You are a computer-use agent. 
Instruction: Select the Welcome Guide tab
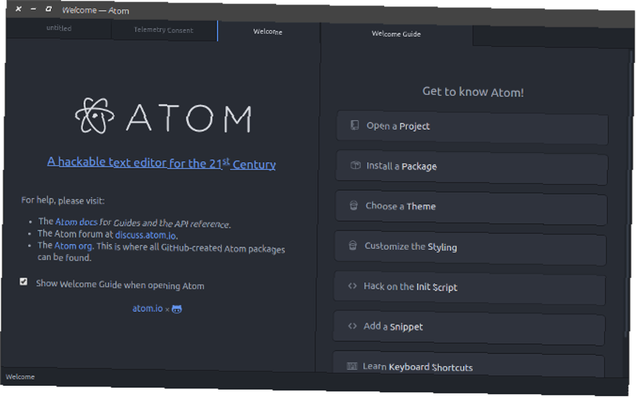coord(396,34)
